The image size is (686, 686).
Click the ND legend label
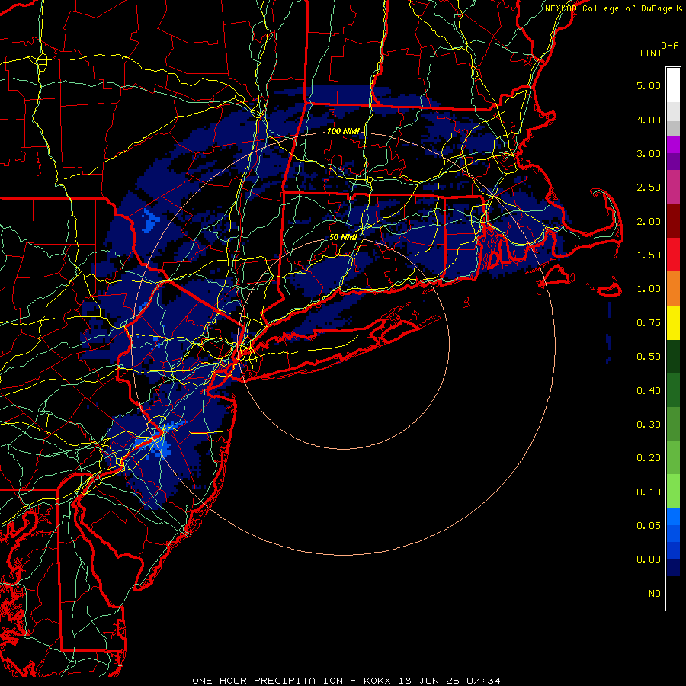pyautogui.click(x=655, y=594)
